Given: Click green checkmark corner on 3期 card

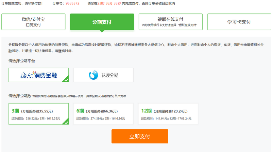Looking at the screenshot, I should [x=66, y=122].
